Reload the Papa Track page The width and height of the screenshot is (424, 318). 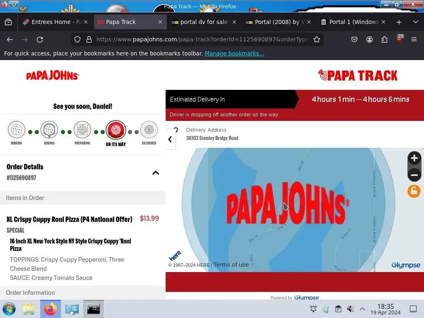40,40
